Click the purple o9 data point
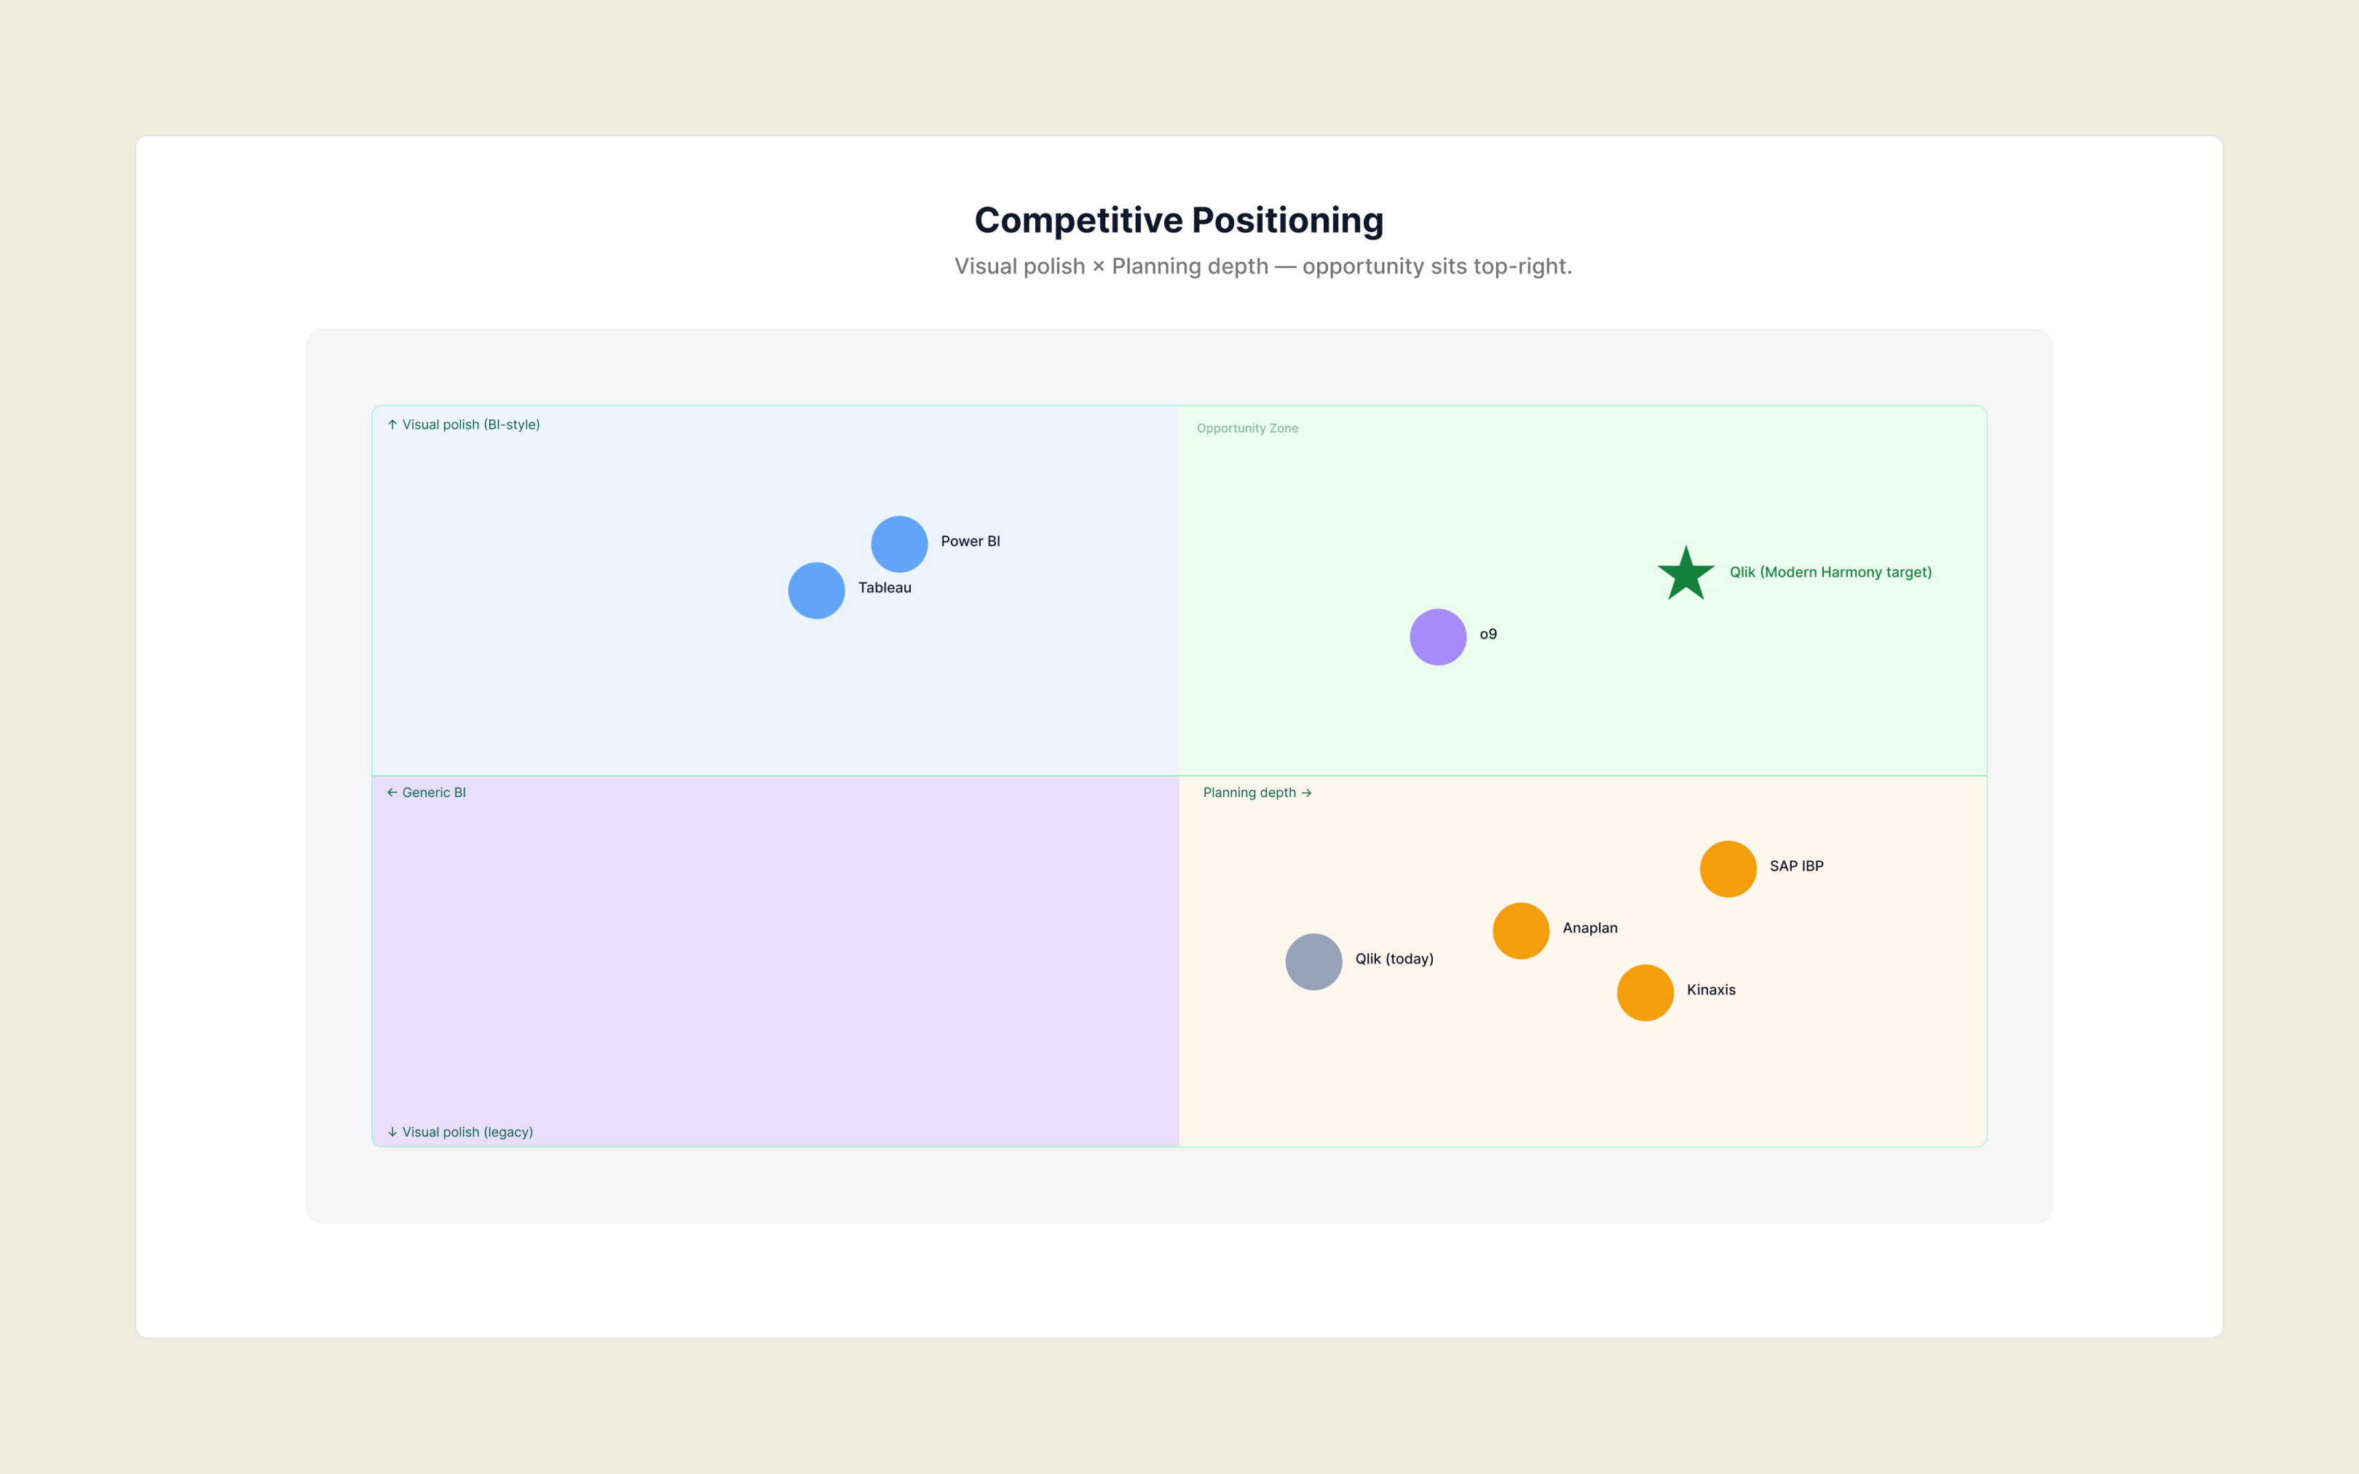Viewport: 2359px width, 1474px height. point(1438,638)
